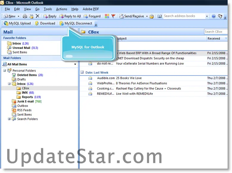
Task: Open MySQL toolbar options arrow
Action: (96, 25)
